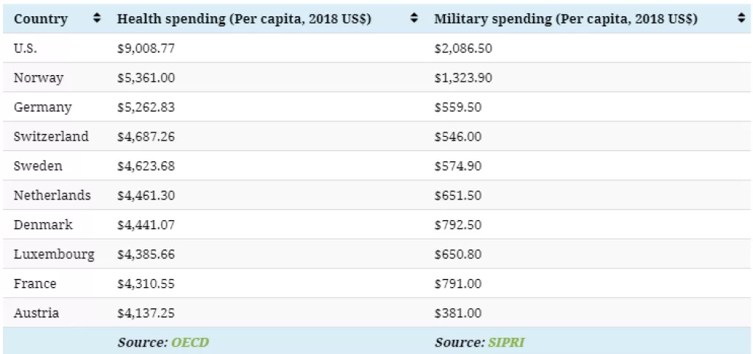Screen dimensions: 753x354
Task: Select France's health spending $4,310.55
Action: 146,284
